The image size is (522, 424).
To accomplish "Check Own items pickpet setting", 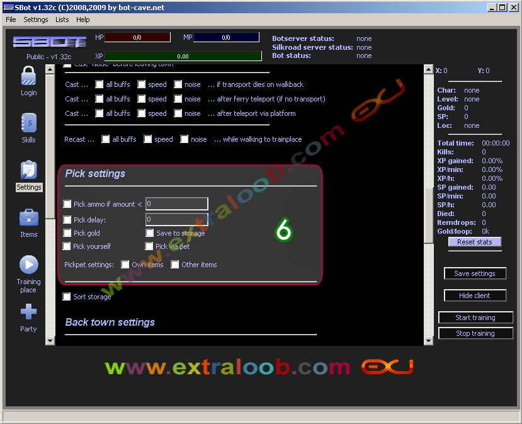I will (125, 265).
